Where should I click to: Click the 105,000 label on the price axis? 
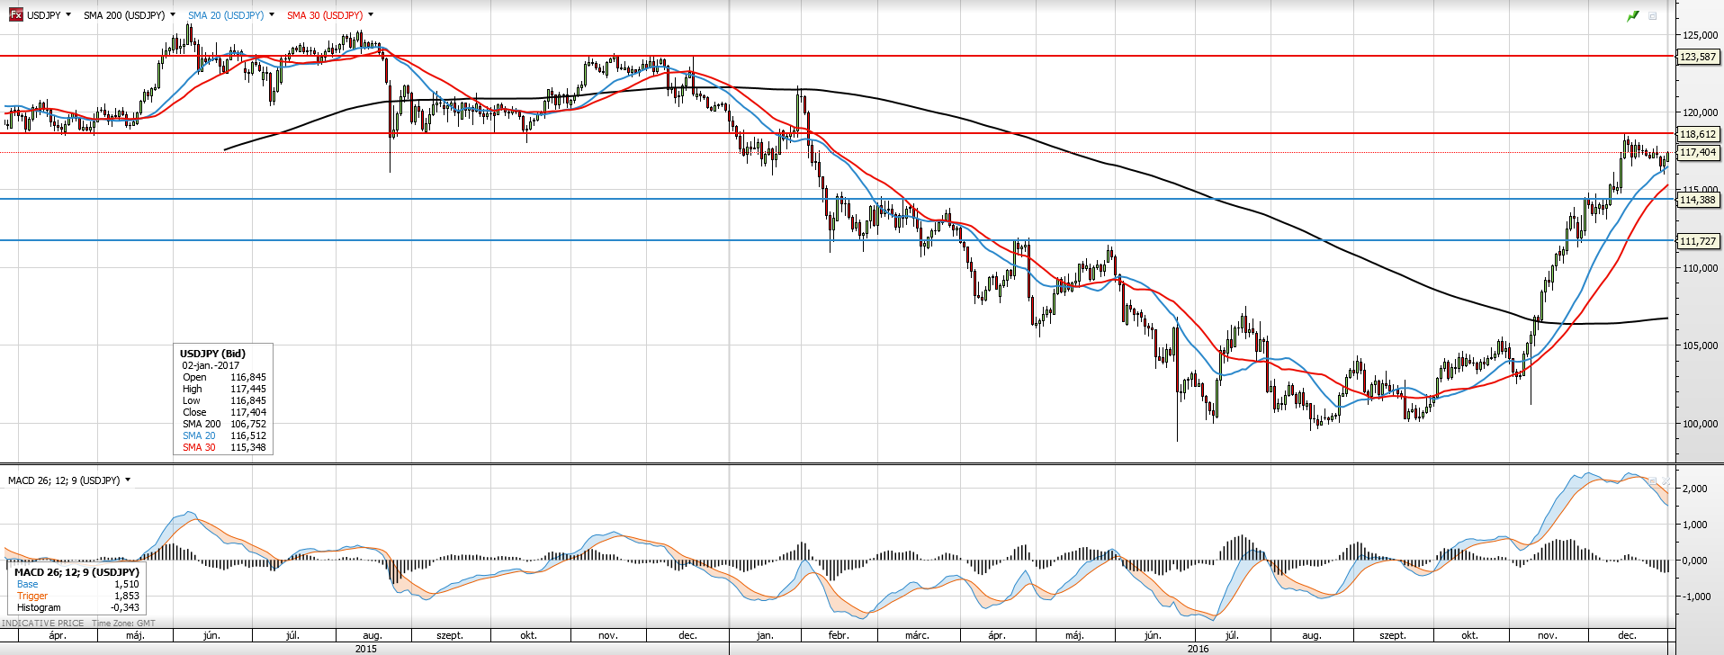point(1700,345)
